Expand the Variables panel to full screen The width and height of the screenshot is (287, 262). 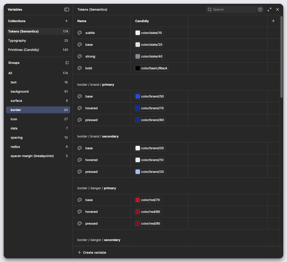coord(269,9)
